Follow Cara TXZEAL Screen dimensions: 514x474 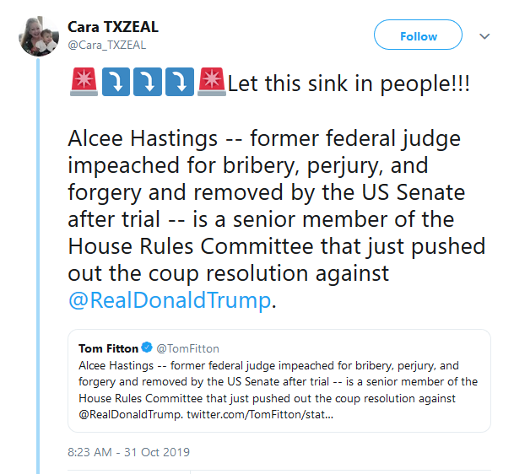pos(419,35)
